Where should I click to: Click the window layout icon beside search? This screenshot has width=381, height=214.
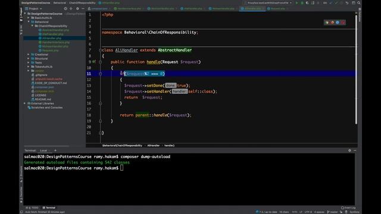pyautogui.click(x=354, y=3)
